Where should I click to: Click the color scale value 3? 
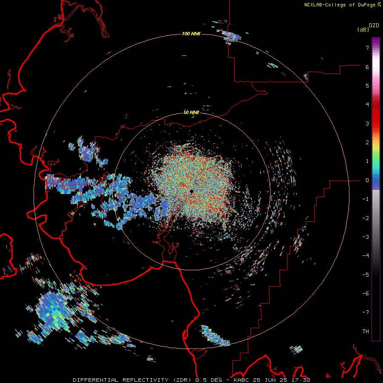click(x=367, y=123)
